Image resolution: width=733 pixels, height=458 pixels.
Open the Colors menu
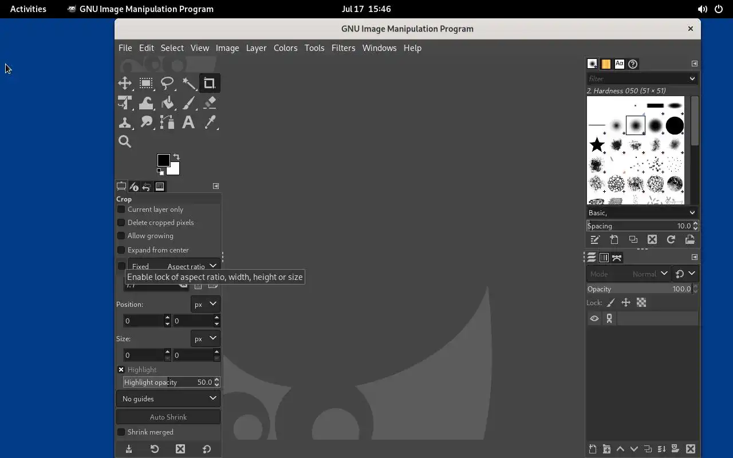[x=285, y=48]
